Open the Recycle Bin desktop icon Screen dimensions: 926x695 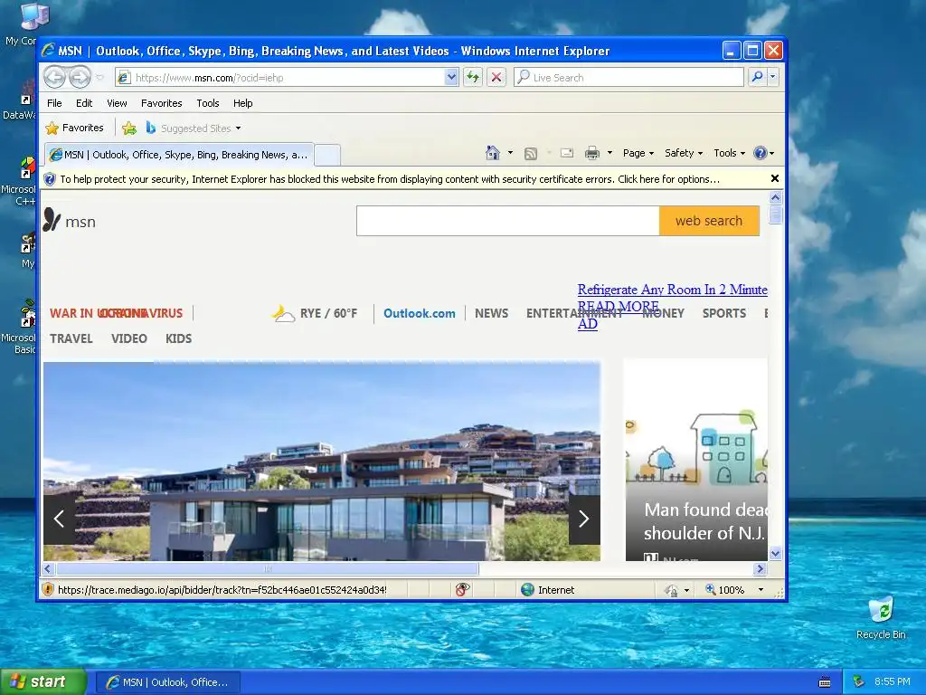pyautogui.click(x=881, y=617)
